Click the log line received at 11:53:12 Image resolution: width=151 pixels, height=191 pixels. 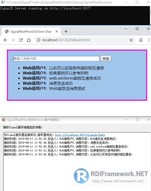click(x=62, y=151)
